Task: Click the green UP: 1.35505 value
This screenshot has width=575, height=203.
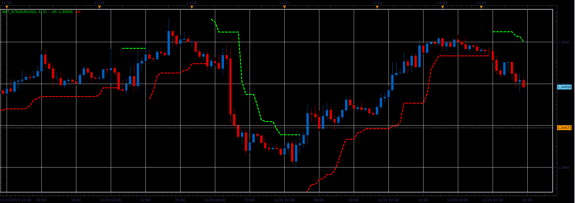Action: click(x=62, y=12)
